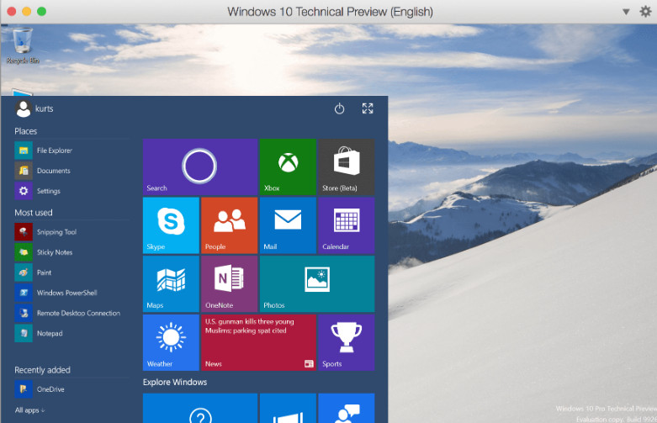
Task: Open the Search Cortana tile
Action: click(x=200, y=167)
